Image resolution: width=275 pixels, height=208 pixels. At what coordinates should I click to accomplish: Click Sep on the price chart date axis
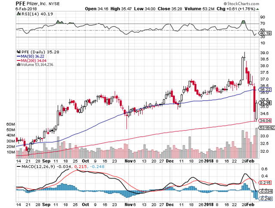46,161
